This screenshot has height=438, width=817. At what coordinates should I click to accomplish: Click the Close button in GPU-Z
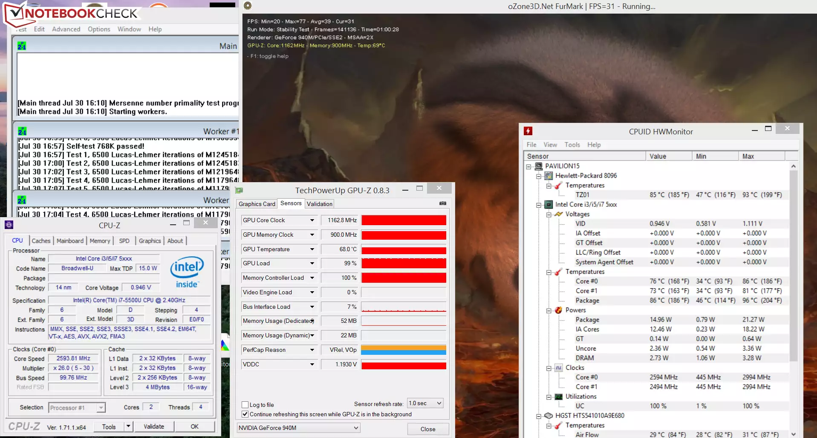pyautogui.click(x=427, y=429)
